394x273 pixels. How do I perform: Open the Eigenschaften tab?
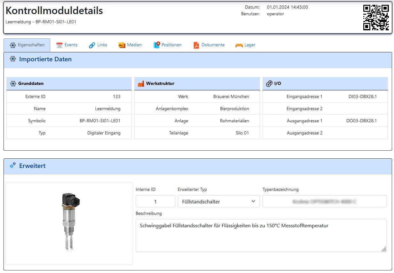click(27, 45)
